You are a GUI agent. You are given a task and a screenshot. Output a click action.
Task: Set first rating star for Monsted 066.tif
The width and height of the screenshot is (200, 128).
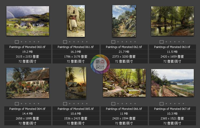coord(118,103)
